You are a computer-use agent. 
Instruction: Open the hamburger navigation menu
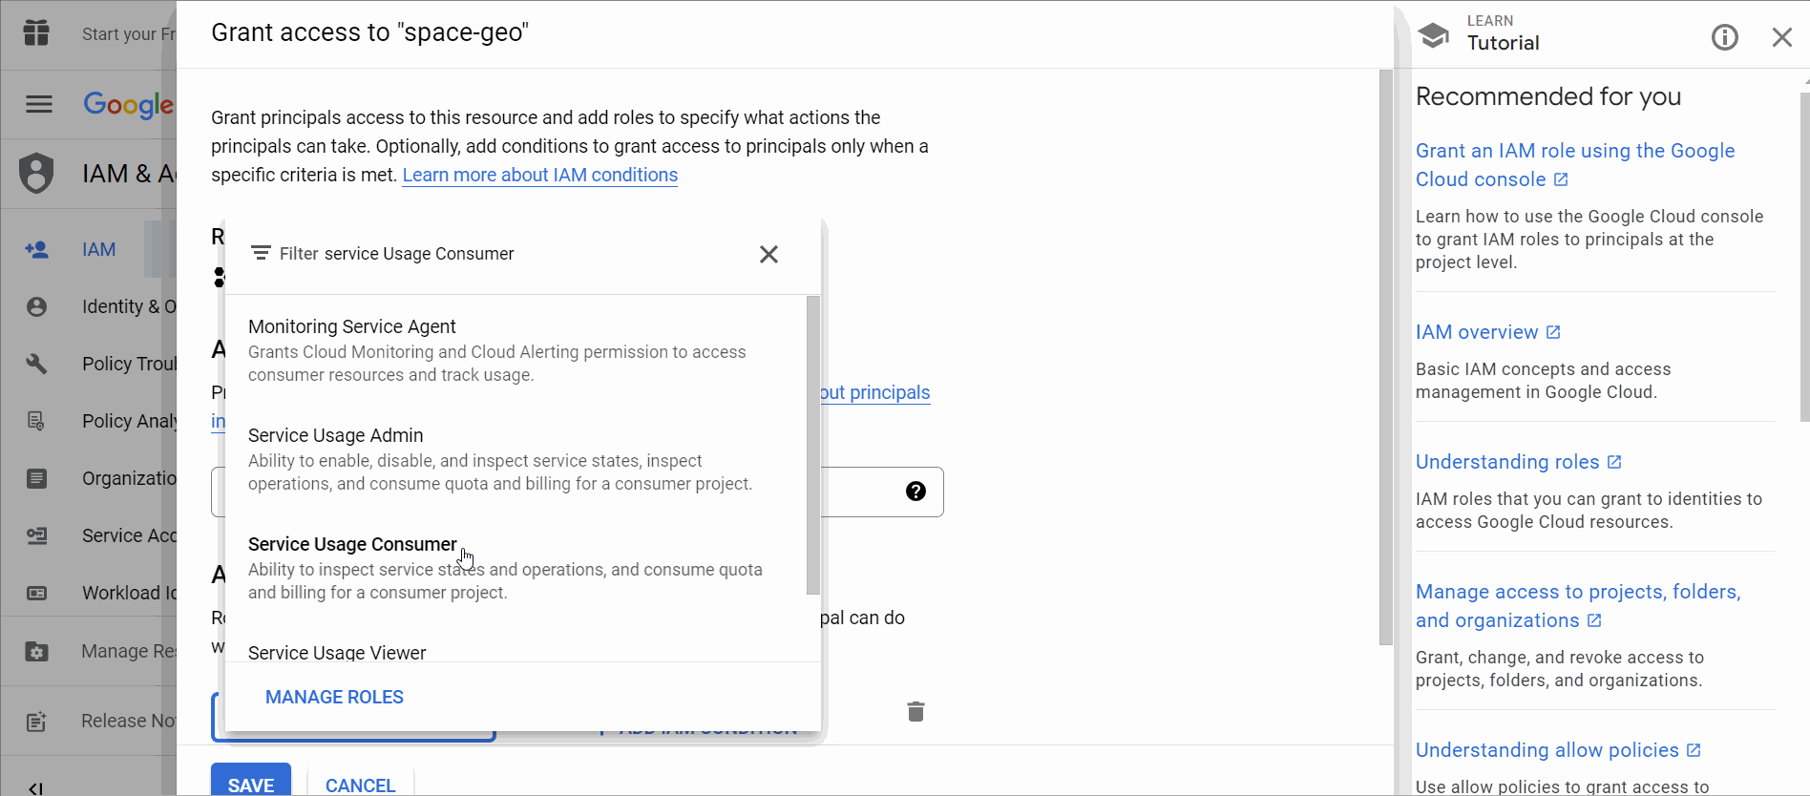coord(39,104)
